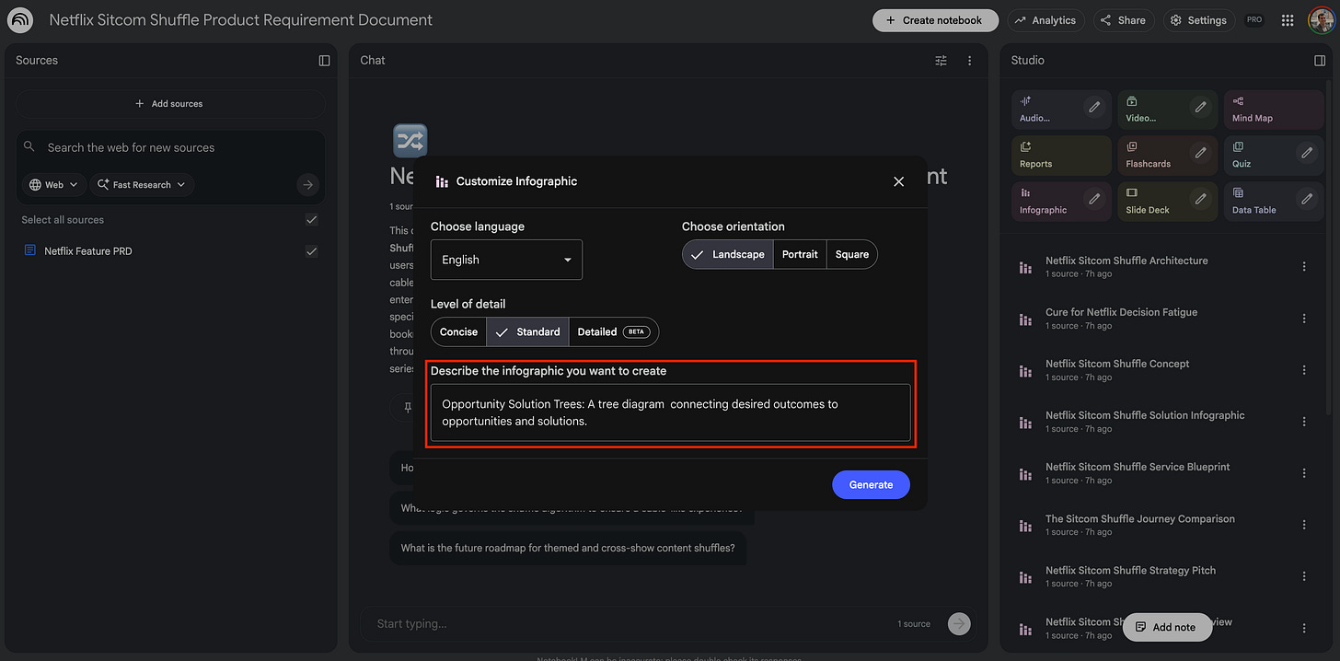Open Chat panel three-dot menu
Viewport: 1340px width, 661px height.
click(969, 61)
